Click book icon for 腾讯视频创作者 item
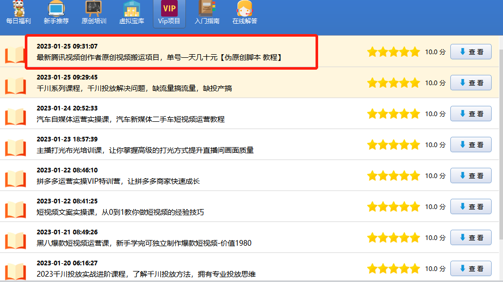This screenshot has width=503, height=287. pyautogui.click(x=15, y=55)
